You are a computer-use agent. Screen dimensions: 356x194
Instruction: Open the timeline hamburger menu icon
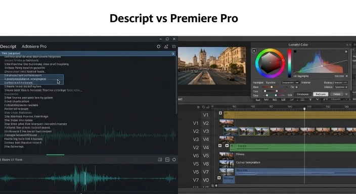click(198, 107)
